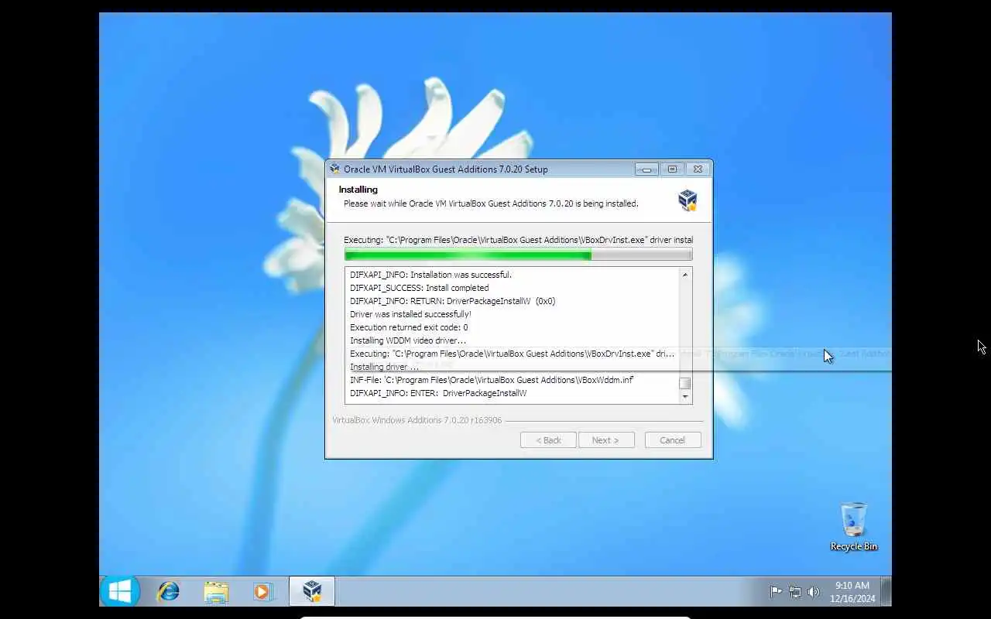Select the VirtualBox setup taskbar icon
This screenshot has width=991, height=619.
point(312,591)
